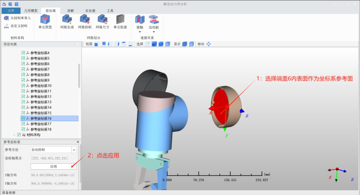Switch display to meshed cube icon
Image resolution: width=360 pixels, height=195 pixels.
(191, 44)
